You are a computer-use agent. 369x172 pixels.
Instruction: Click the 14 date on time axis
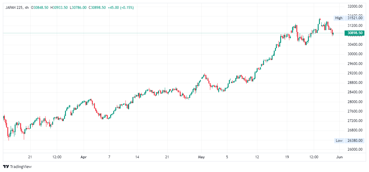tap(137, 157)
